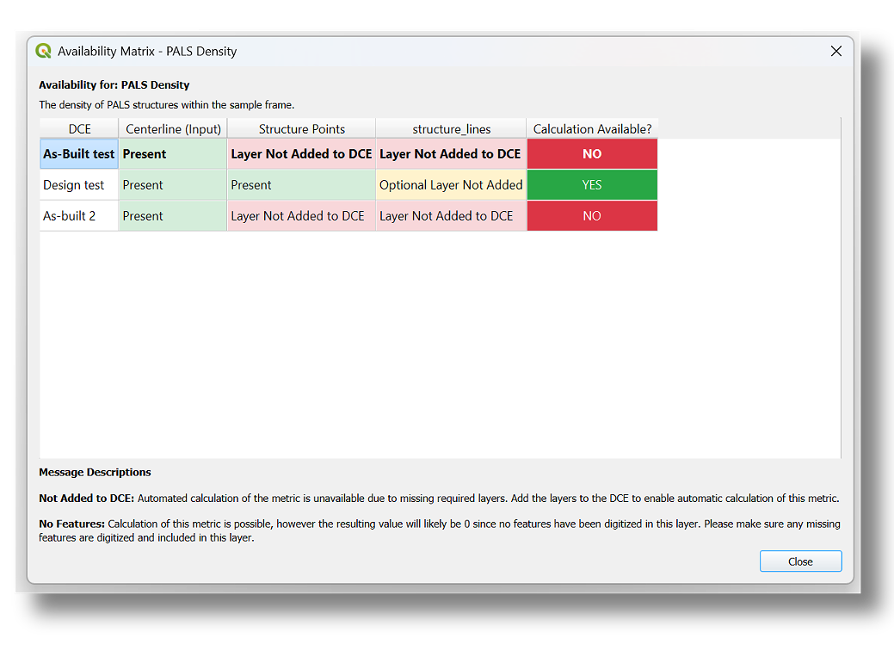Click Present centerline cell for As-Built test
894x651 pixels.
click(173, 154)
